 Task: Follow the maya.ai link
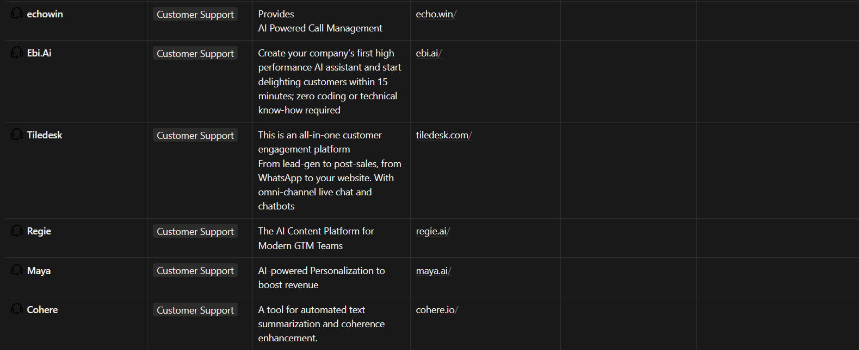432,270
